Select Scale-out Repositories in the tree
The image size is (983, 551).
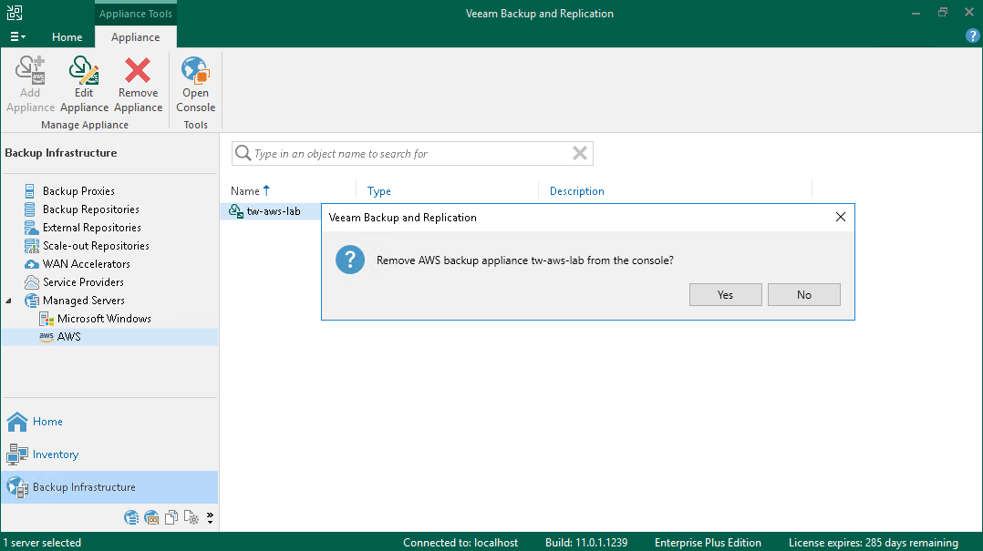(x=96, y=246)
